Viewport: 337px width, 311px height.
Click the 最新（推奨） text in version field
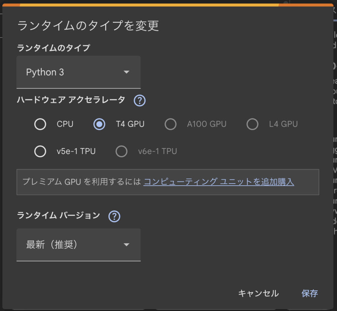coord(52,245)
